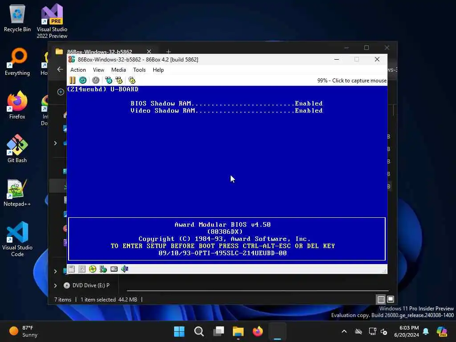Open notifications bell in taskbar
The height and width of the screenshot is (342, 456).
[x=426, y=331]
